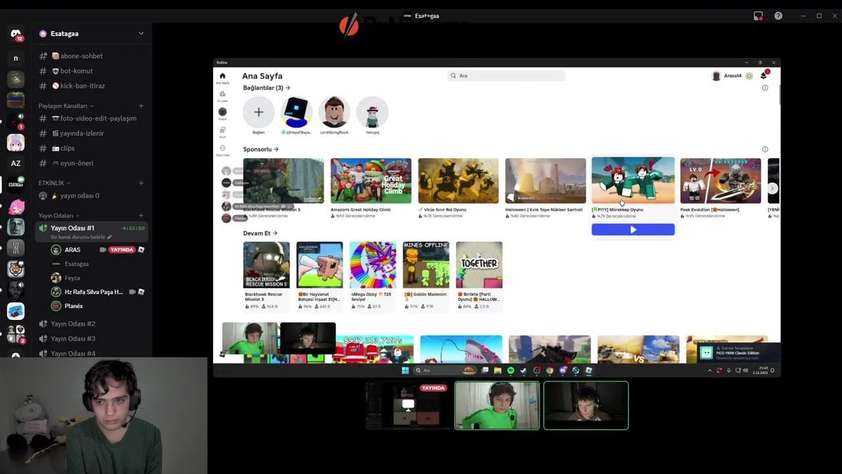Open kick-ban-itiraz channel
842x474 pixels.
[x=91, y=86]
